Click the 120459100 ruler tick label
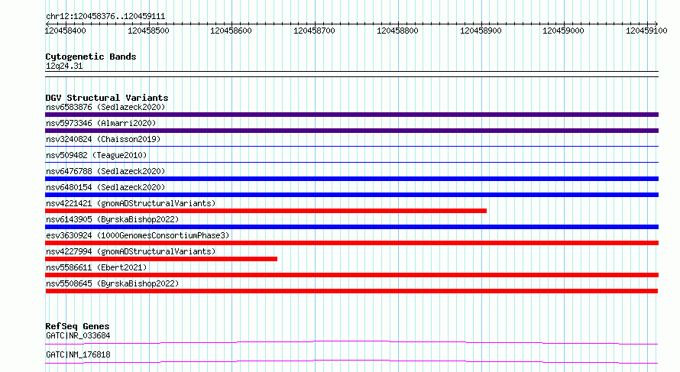The image size is (680, 372). pyautogui.click(x=646, y=31)
